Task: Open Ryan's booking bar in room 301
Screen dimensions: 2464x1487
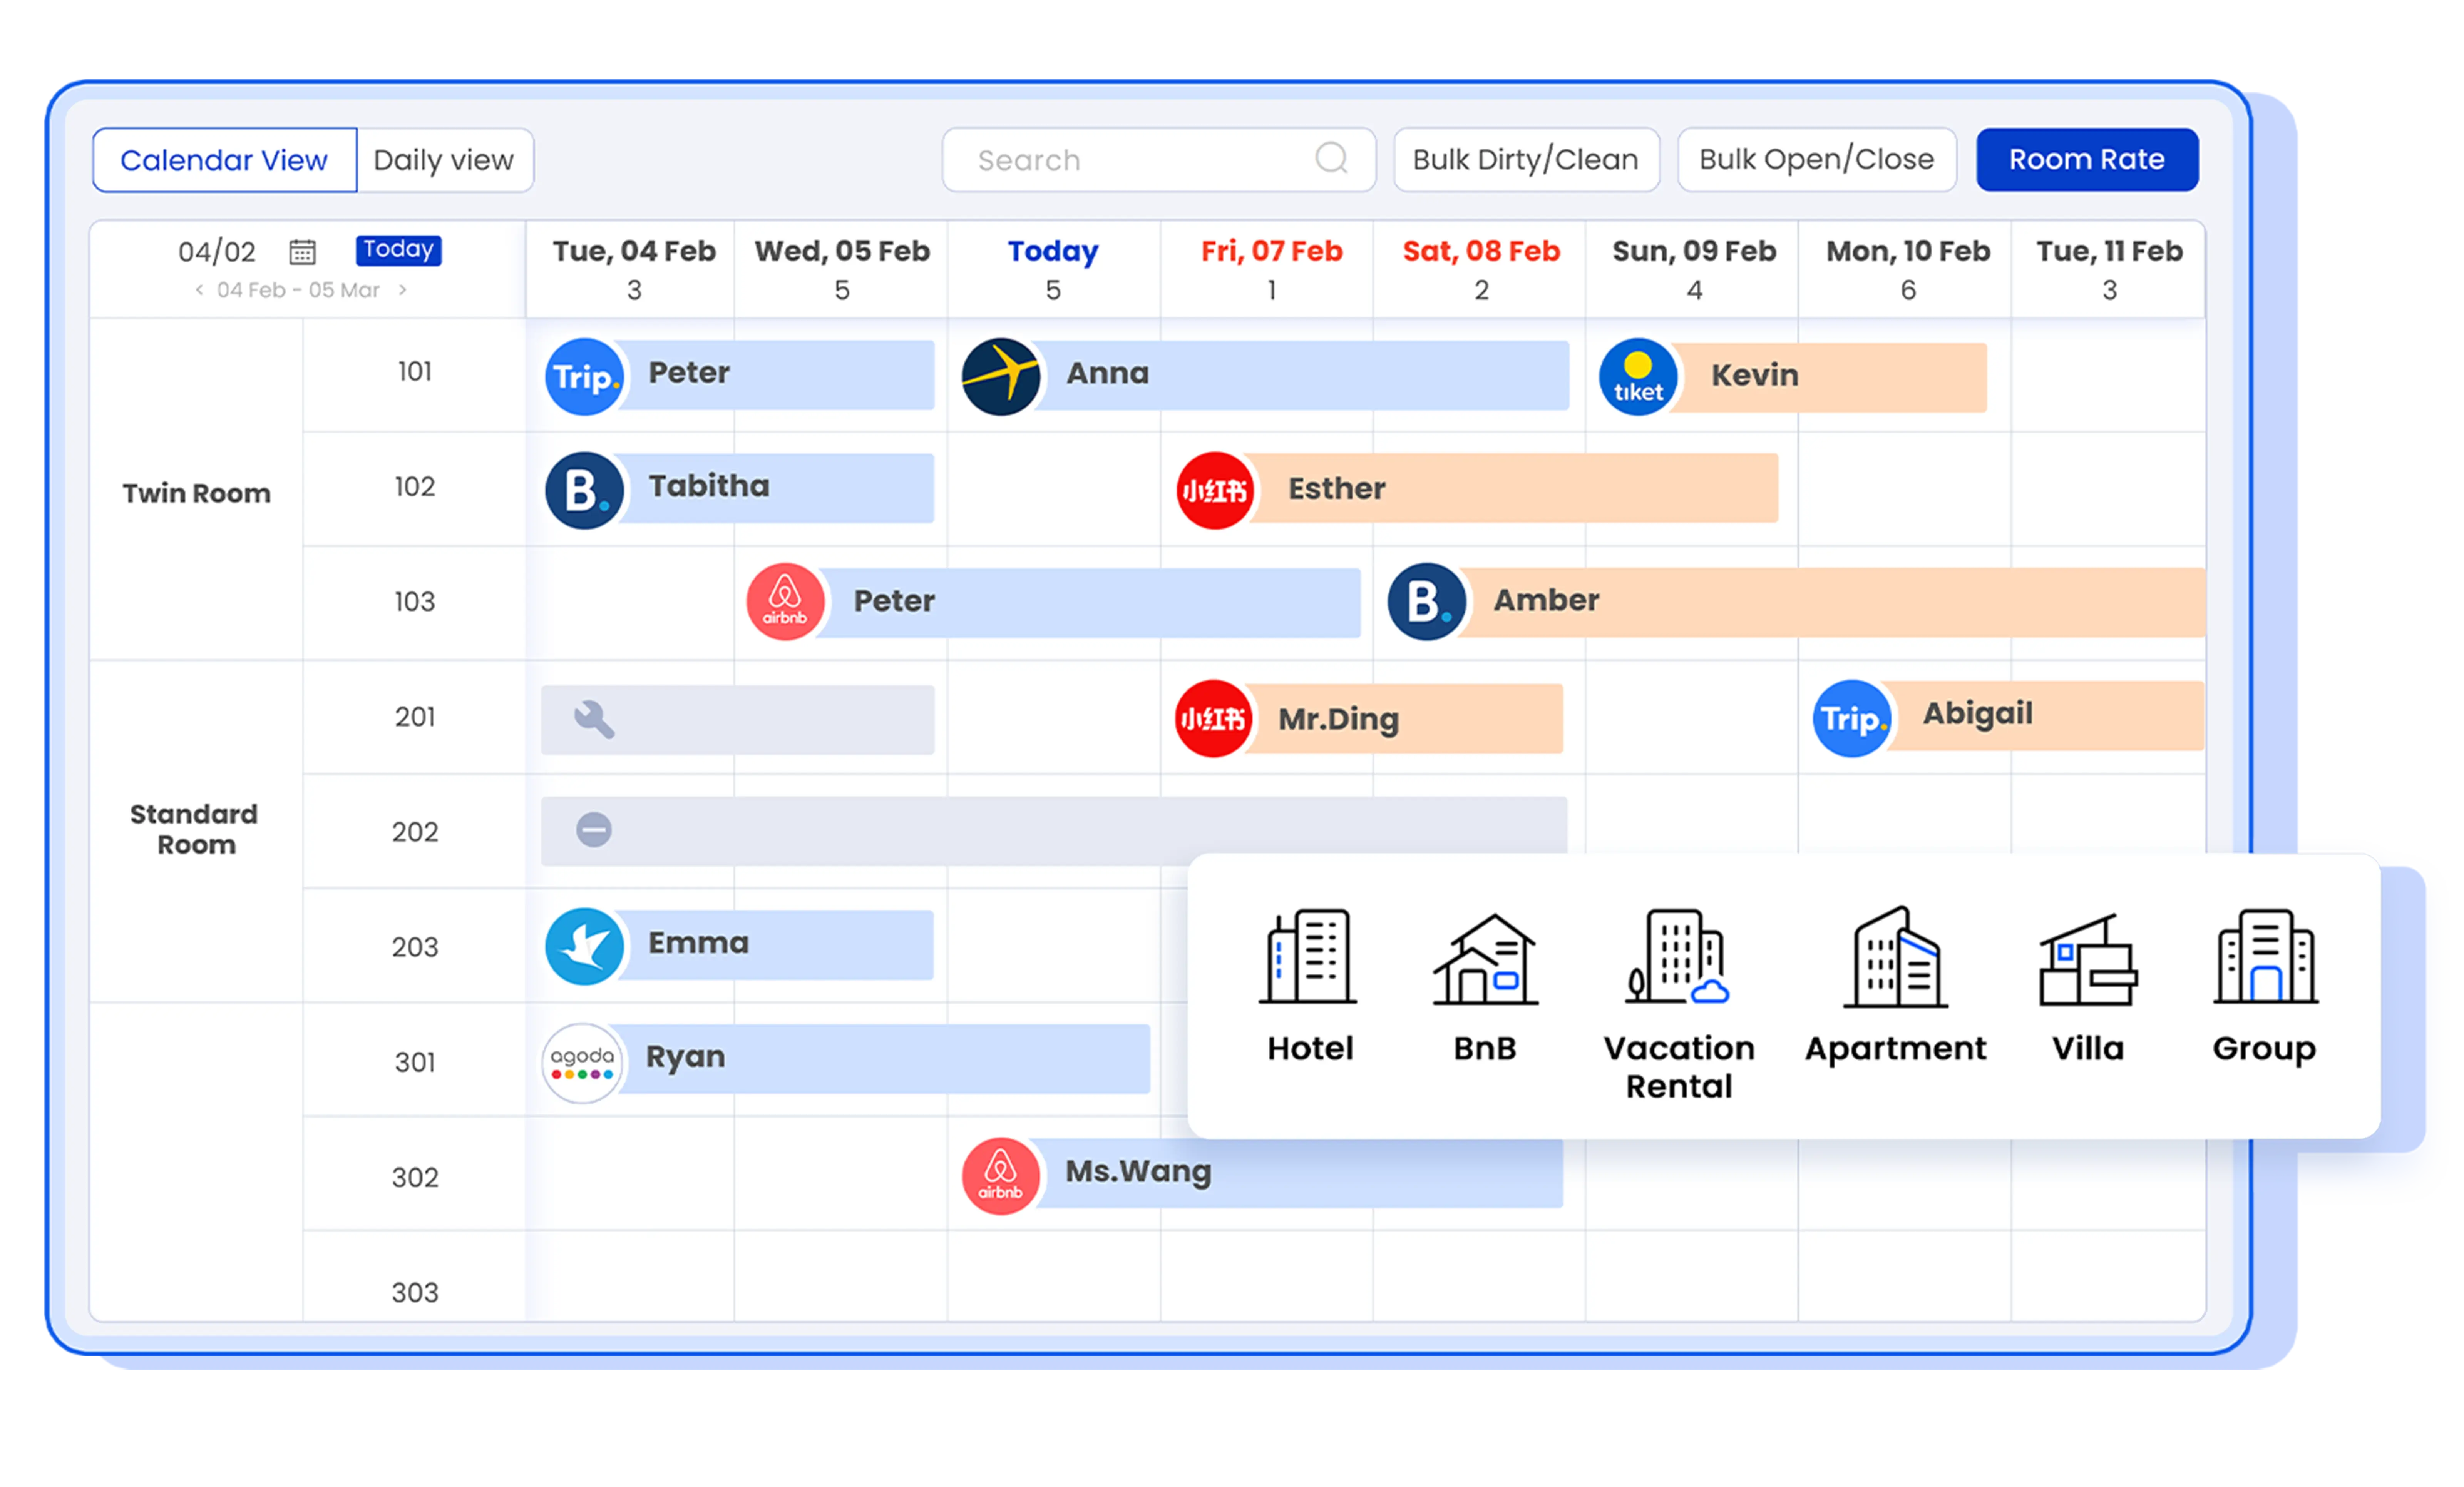Action: [846, 1059]
